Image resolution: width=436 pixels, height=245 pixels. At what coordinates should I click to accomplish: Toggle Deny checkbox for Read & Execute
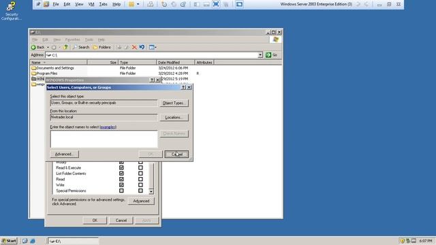tap(140, 168)
